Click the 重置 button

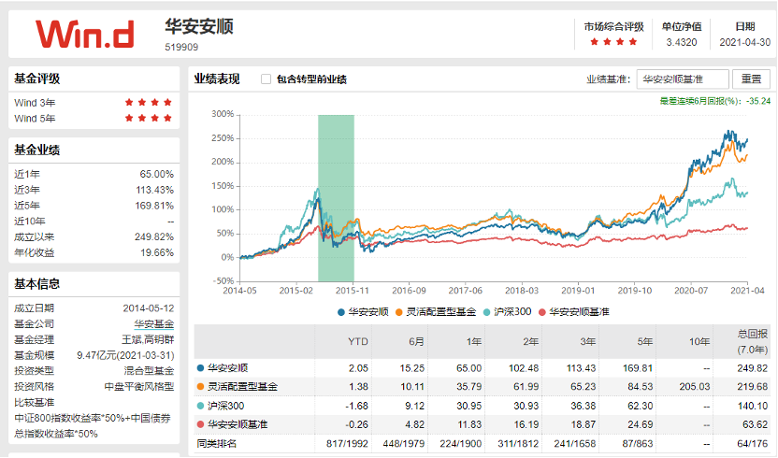coord(751,79)
